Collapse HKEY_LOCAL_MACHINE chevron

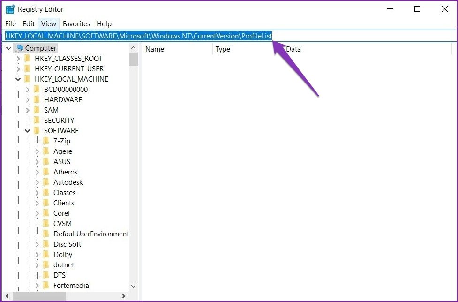click(x=18, y=79)
